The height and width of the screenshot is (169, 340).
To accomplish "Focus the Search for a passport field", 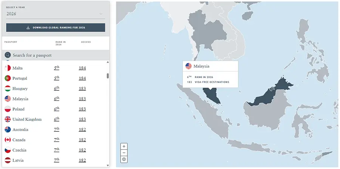I will [56, 55].
